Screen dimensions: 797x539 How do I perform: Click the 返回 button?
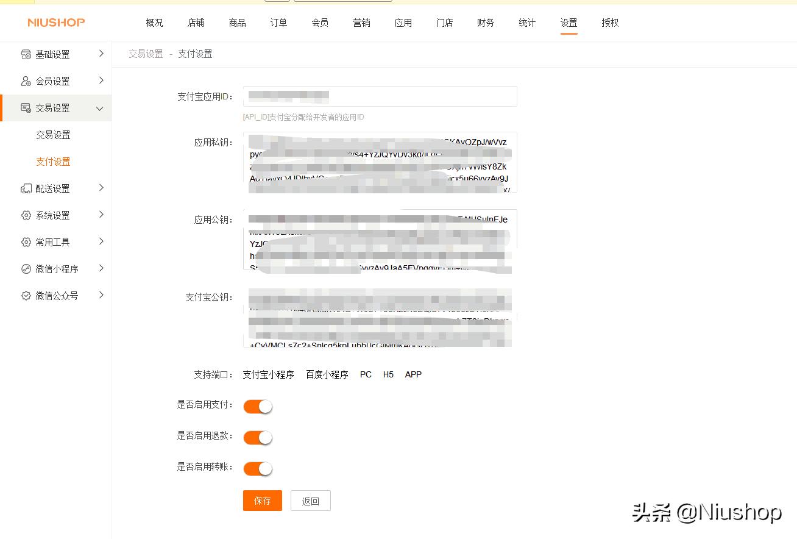point(310,500)
